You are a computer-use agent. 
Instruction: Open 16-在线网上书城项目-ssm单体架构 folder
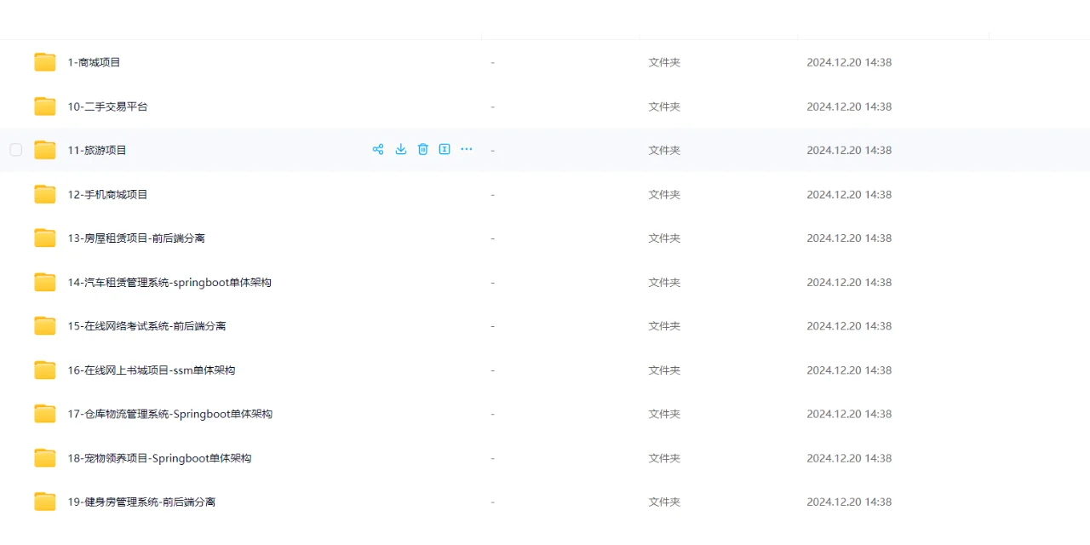(152, 370)
